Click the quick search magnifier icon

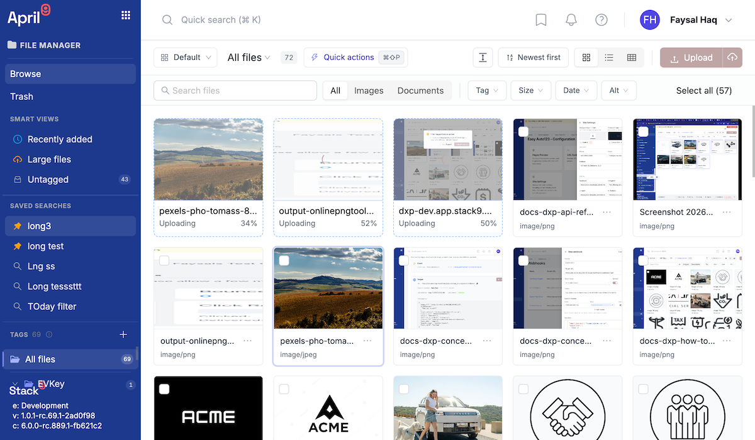pos(167,20)
